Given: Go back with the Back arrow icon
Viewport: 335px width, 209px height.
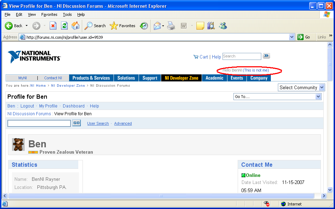Looking at the screenshot, I should (9, 26).
